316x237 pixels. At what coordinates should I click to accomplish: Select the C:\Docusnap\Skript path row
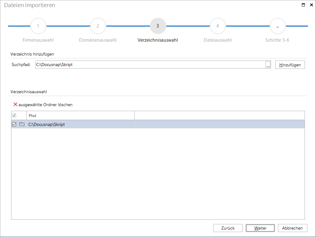pos(158,124)
